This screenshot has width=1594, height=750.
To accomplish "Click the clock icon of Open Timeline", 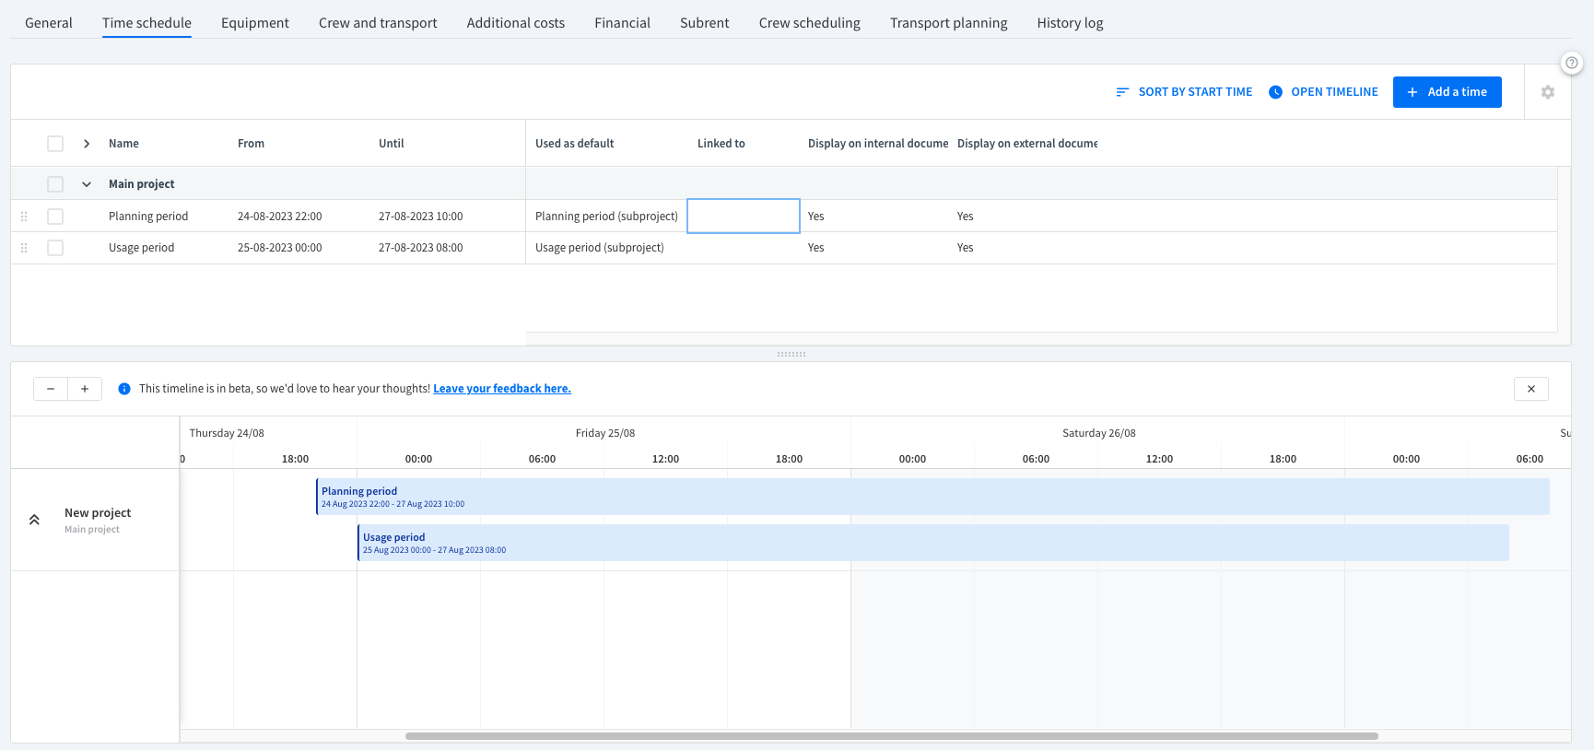I will coord(1275,92).
